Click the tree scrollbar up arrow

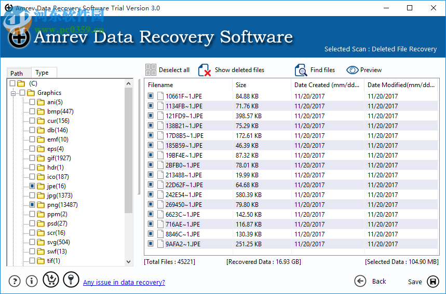click(x=129, y=83)
